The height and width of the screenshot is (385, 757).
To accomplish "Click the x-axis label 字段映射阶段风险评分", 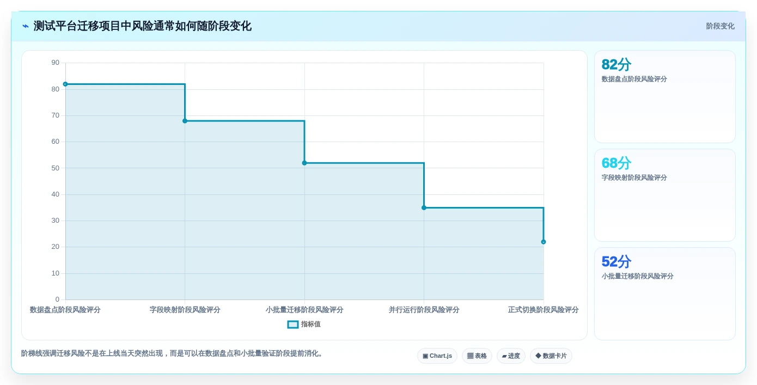I will click(x=185, y=310).
